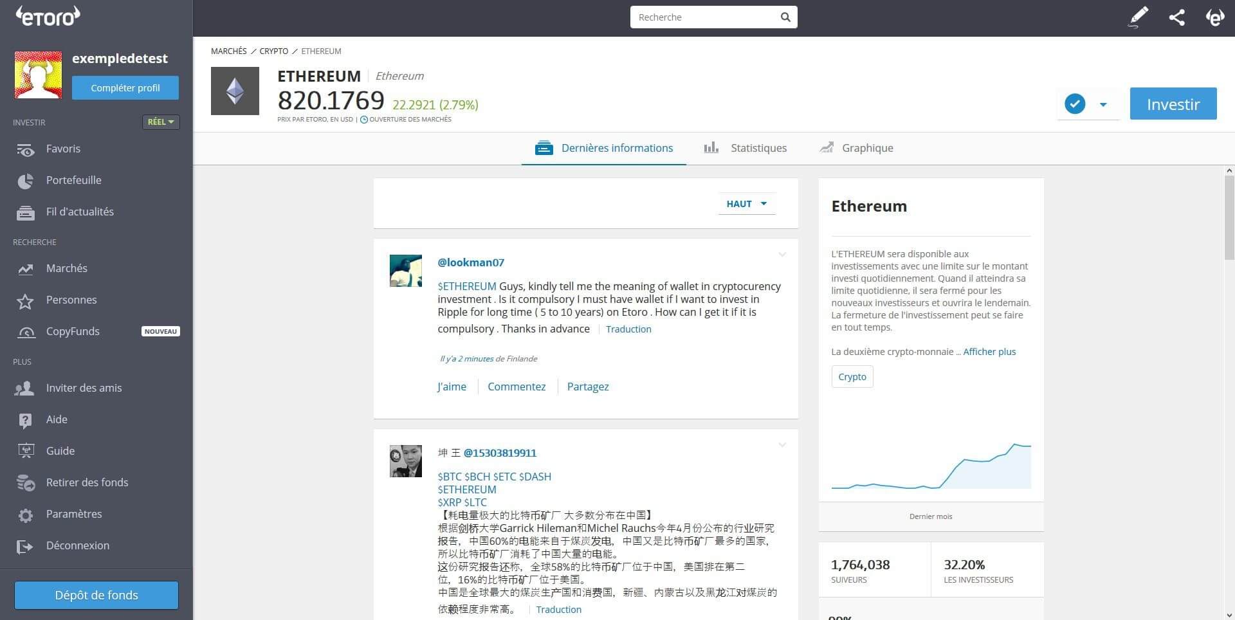Switch to Statistiques tab

745,148
